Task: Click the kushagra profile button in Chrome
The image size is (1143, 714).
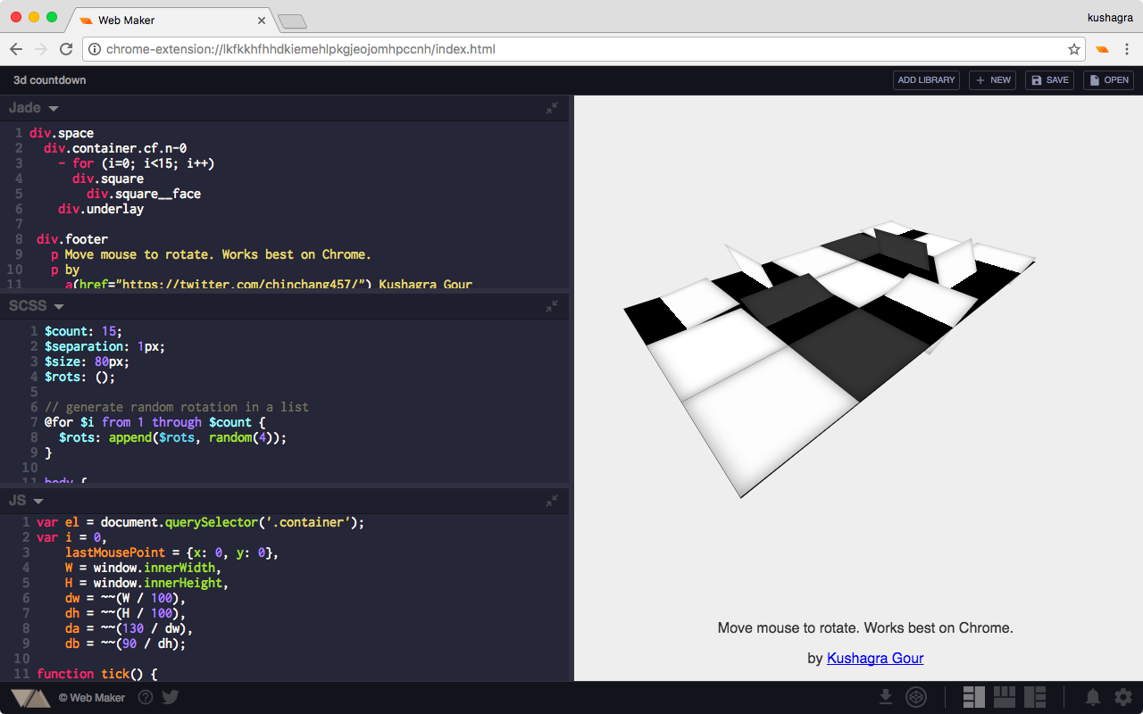Action: [1109, 17]
